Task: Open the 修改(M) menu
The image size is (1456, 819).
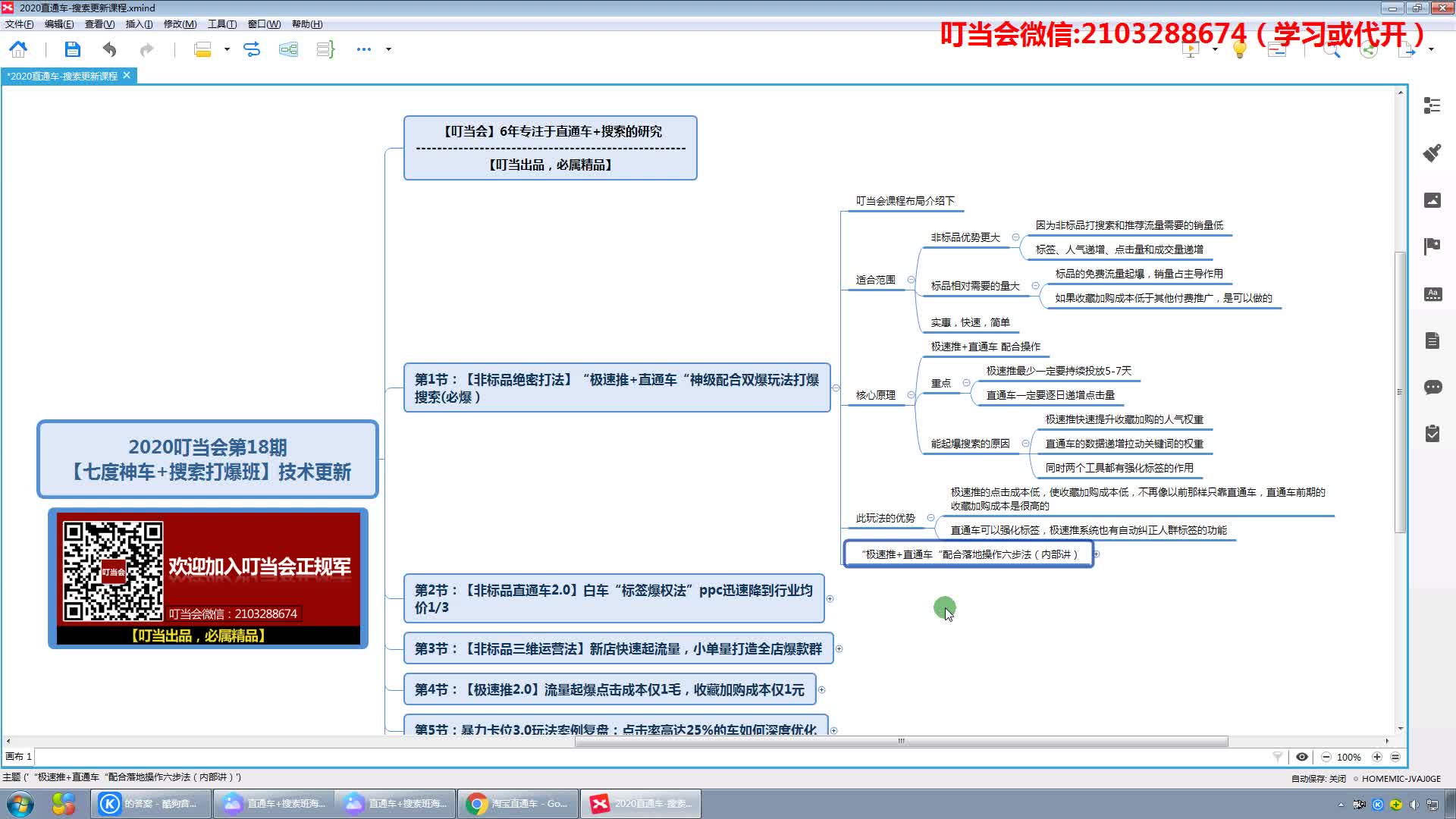Action: (x=180, y=24)
